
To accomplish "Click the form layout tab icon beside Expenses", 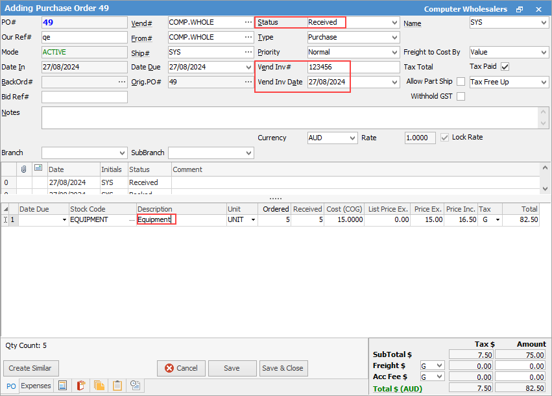I will [63, 386].
